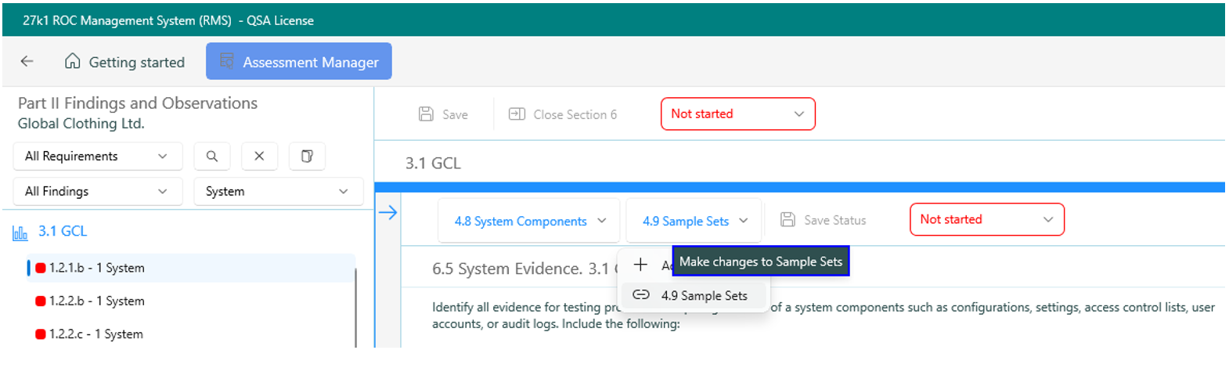Click the Close Section 6 button
This screenshot has height=368, width=1229.
point(563,114)
